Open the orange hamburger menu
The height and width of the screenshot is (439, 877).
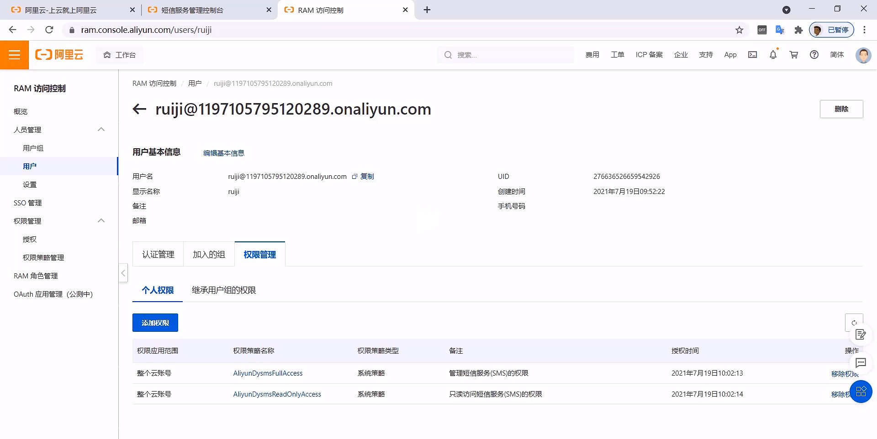pyautogui.click(x=14, y=55)
